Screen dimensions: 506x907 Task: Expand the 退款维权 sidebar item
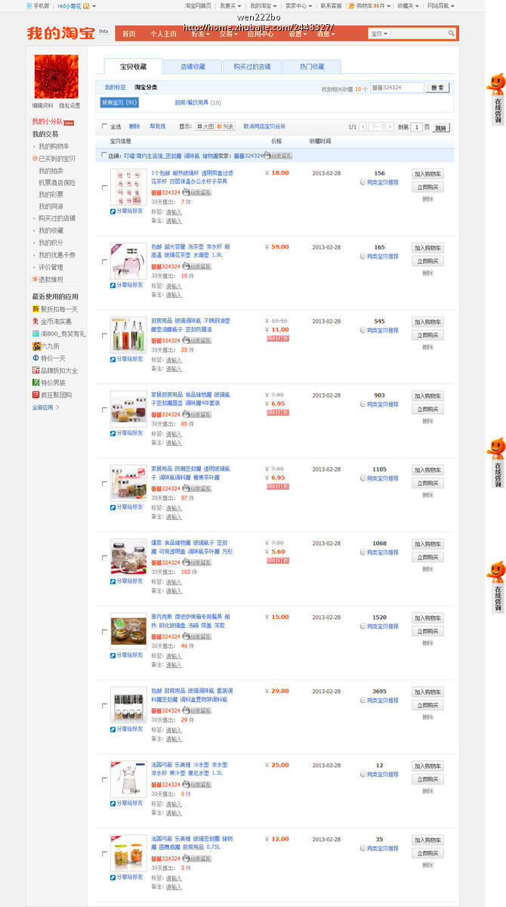coord(35,280)
